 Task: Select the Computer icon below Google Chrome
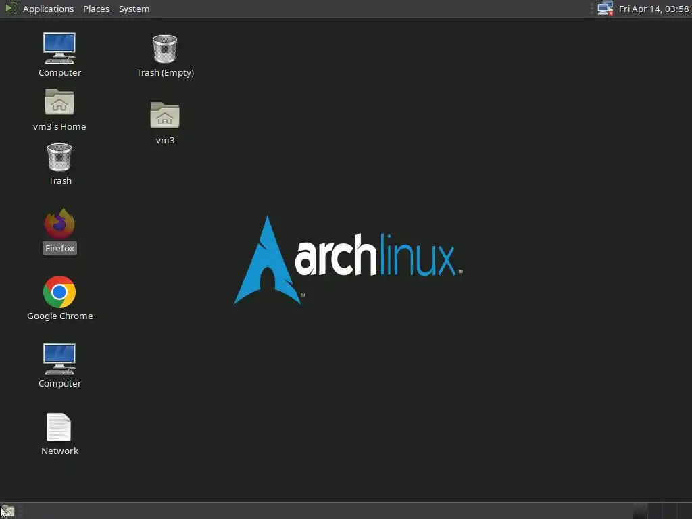(59, 366)
